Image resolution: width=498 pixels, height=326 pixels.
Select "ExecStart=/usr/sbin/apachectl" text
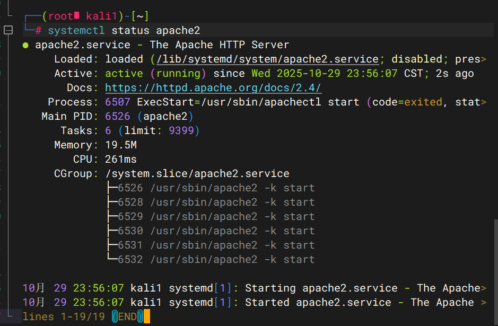(229, 102)
